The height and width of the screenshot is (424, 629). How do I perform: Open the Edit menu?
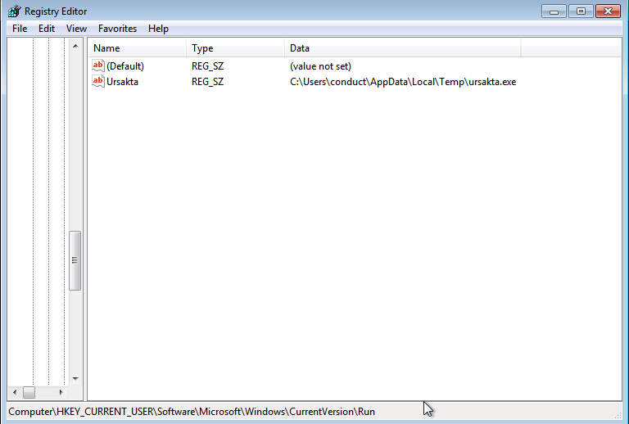coord(47,29)
